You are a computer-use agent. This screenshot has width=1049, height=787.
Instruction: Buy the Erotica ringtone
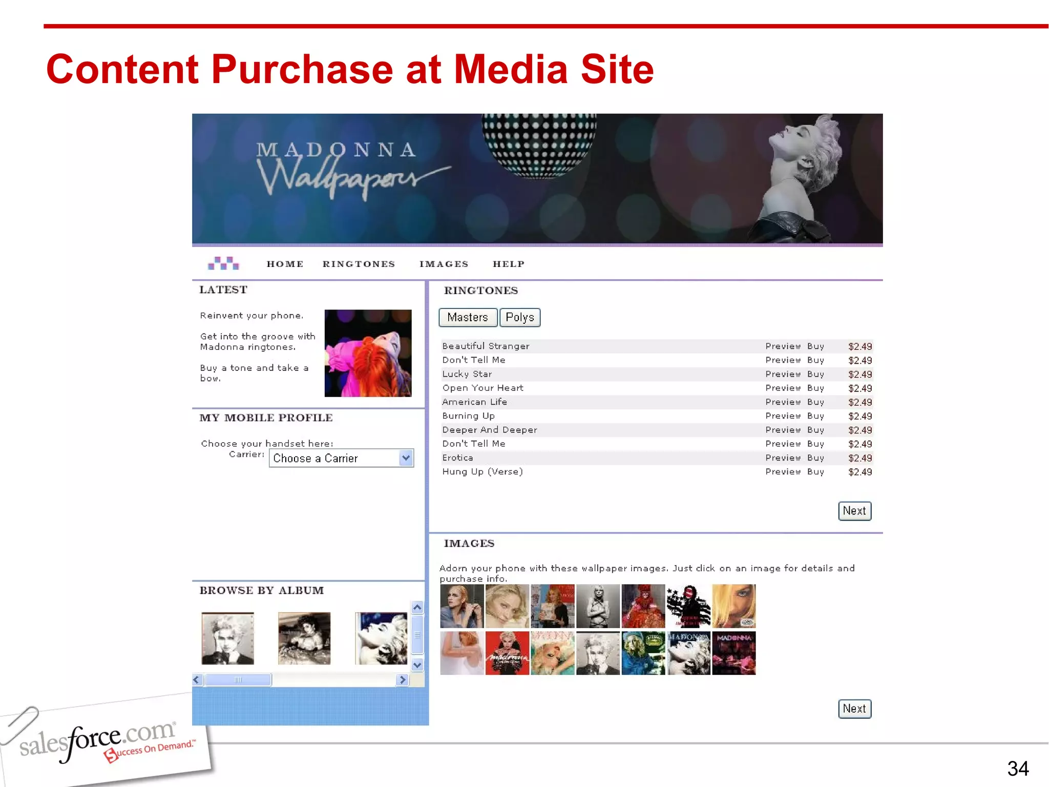[x=815, y=458]
